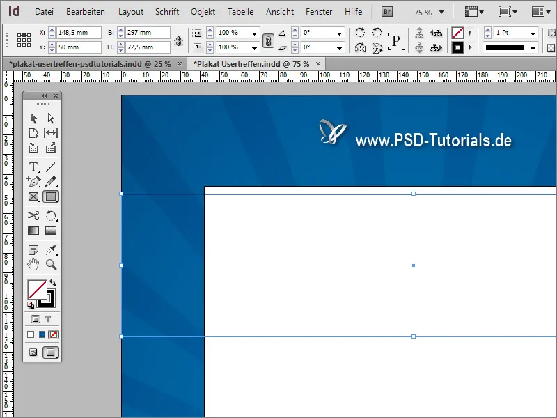Select the Hand tool
Image resolution: width=557 pixels, height=418 pixels.
tap(33, 265)
